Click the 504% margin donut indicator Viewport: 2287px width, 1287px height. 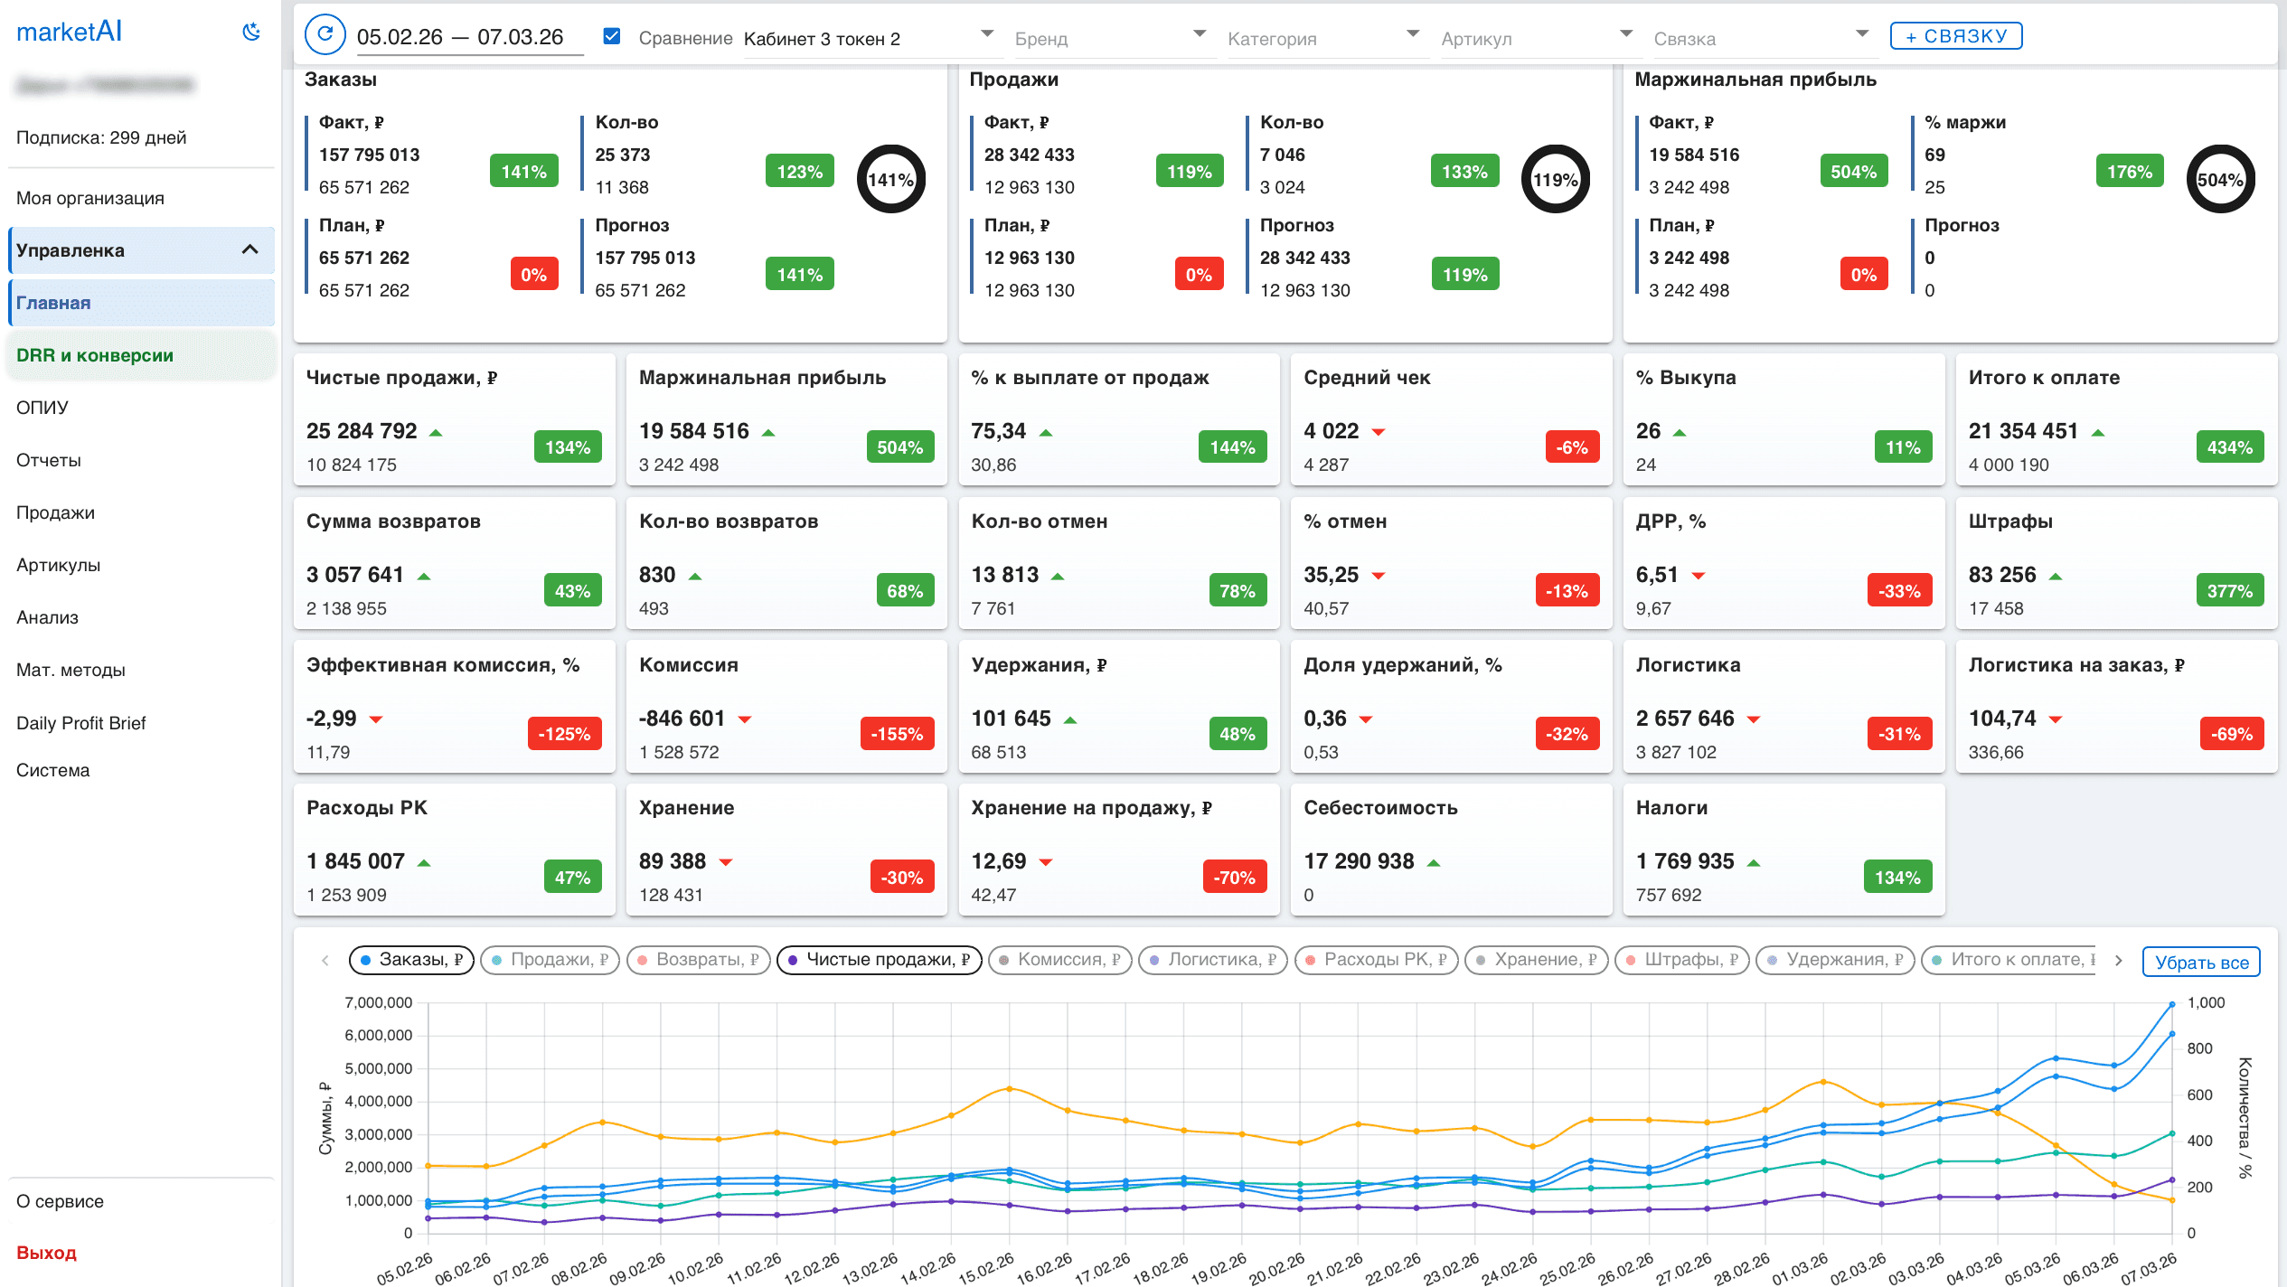point(2220,179)
